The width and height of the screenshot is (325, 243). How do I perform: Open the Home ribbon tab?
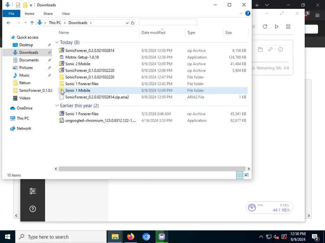(30, 14)
